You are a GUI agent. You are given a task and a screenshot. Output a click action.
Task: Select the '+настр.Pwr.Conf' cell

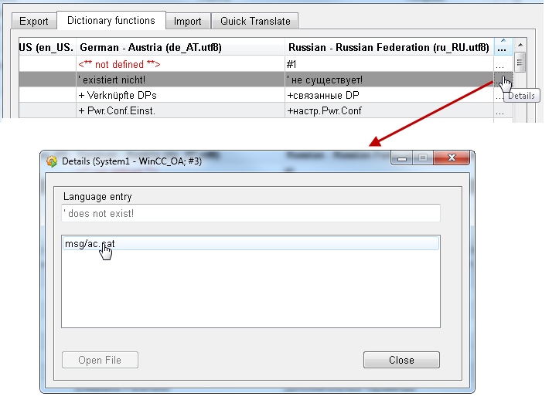coord(390,110)
